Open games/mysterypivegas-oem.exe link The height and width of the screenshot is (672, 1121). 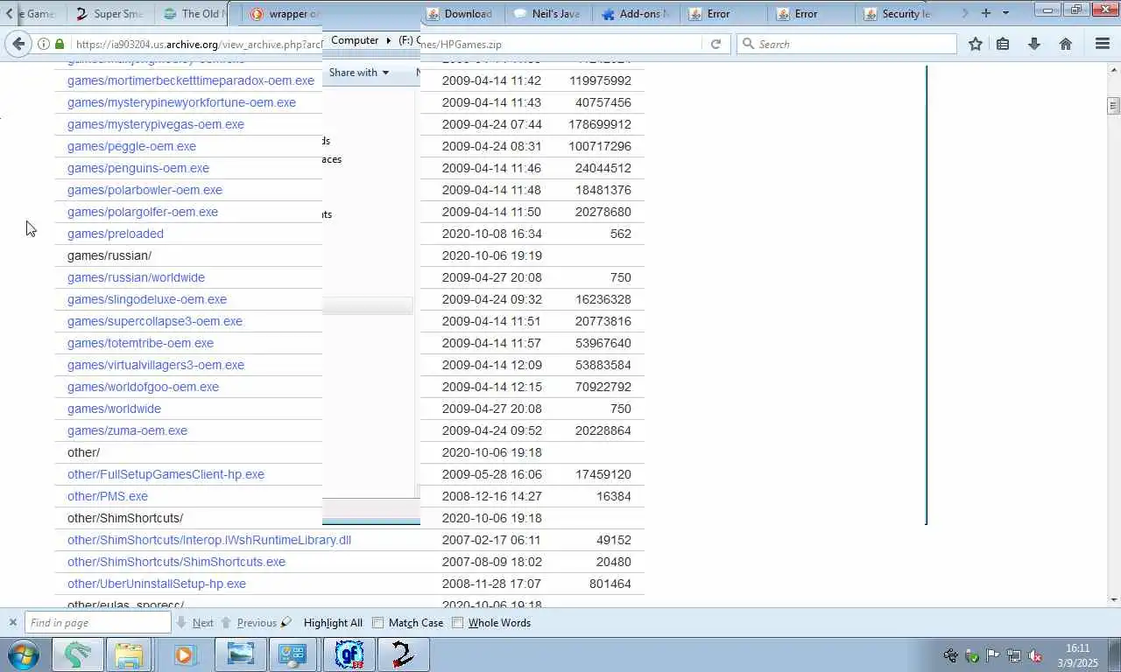coord(156,124)
